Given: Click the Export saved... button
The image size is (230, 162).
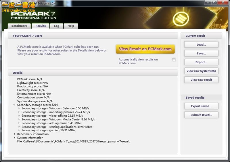Looking at the screenshot, I should (x=201, y=106).
